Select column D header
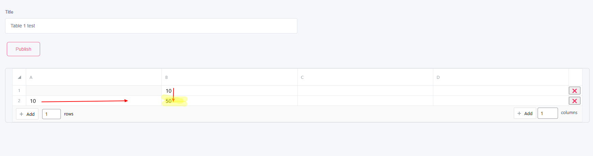This screenshot has height=156, width=593. pyautogui.click(x=501, y=77)
